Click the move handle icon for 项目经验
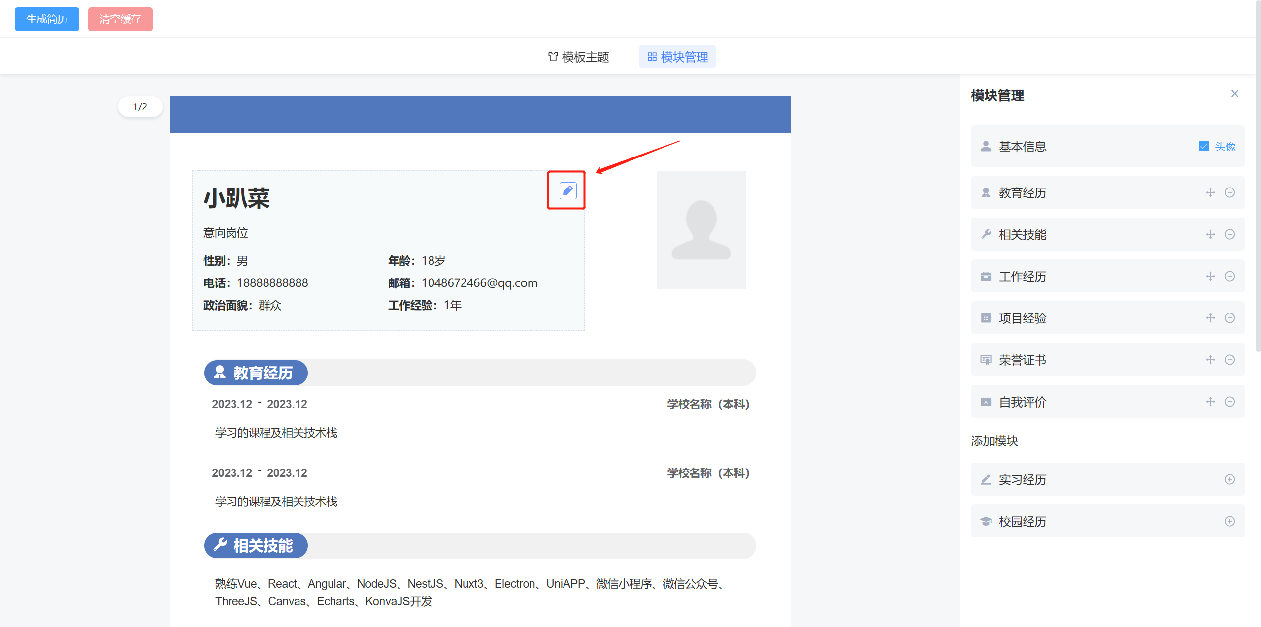The image size is (1261, 627). tap(1210, 318)
